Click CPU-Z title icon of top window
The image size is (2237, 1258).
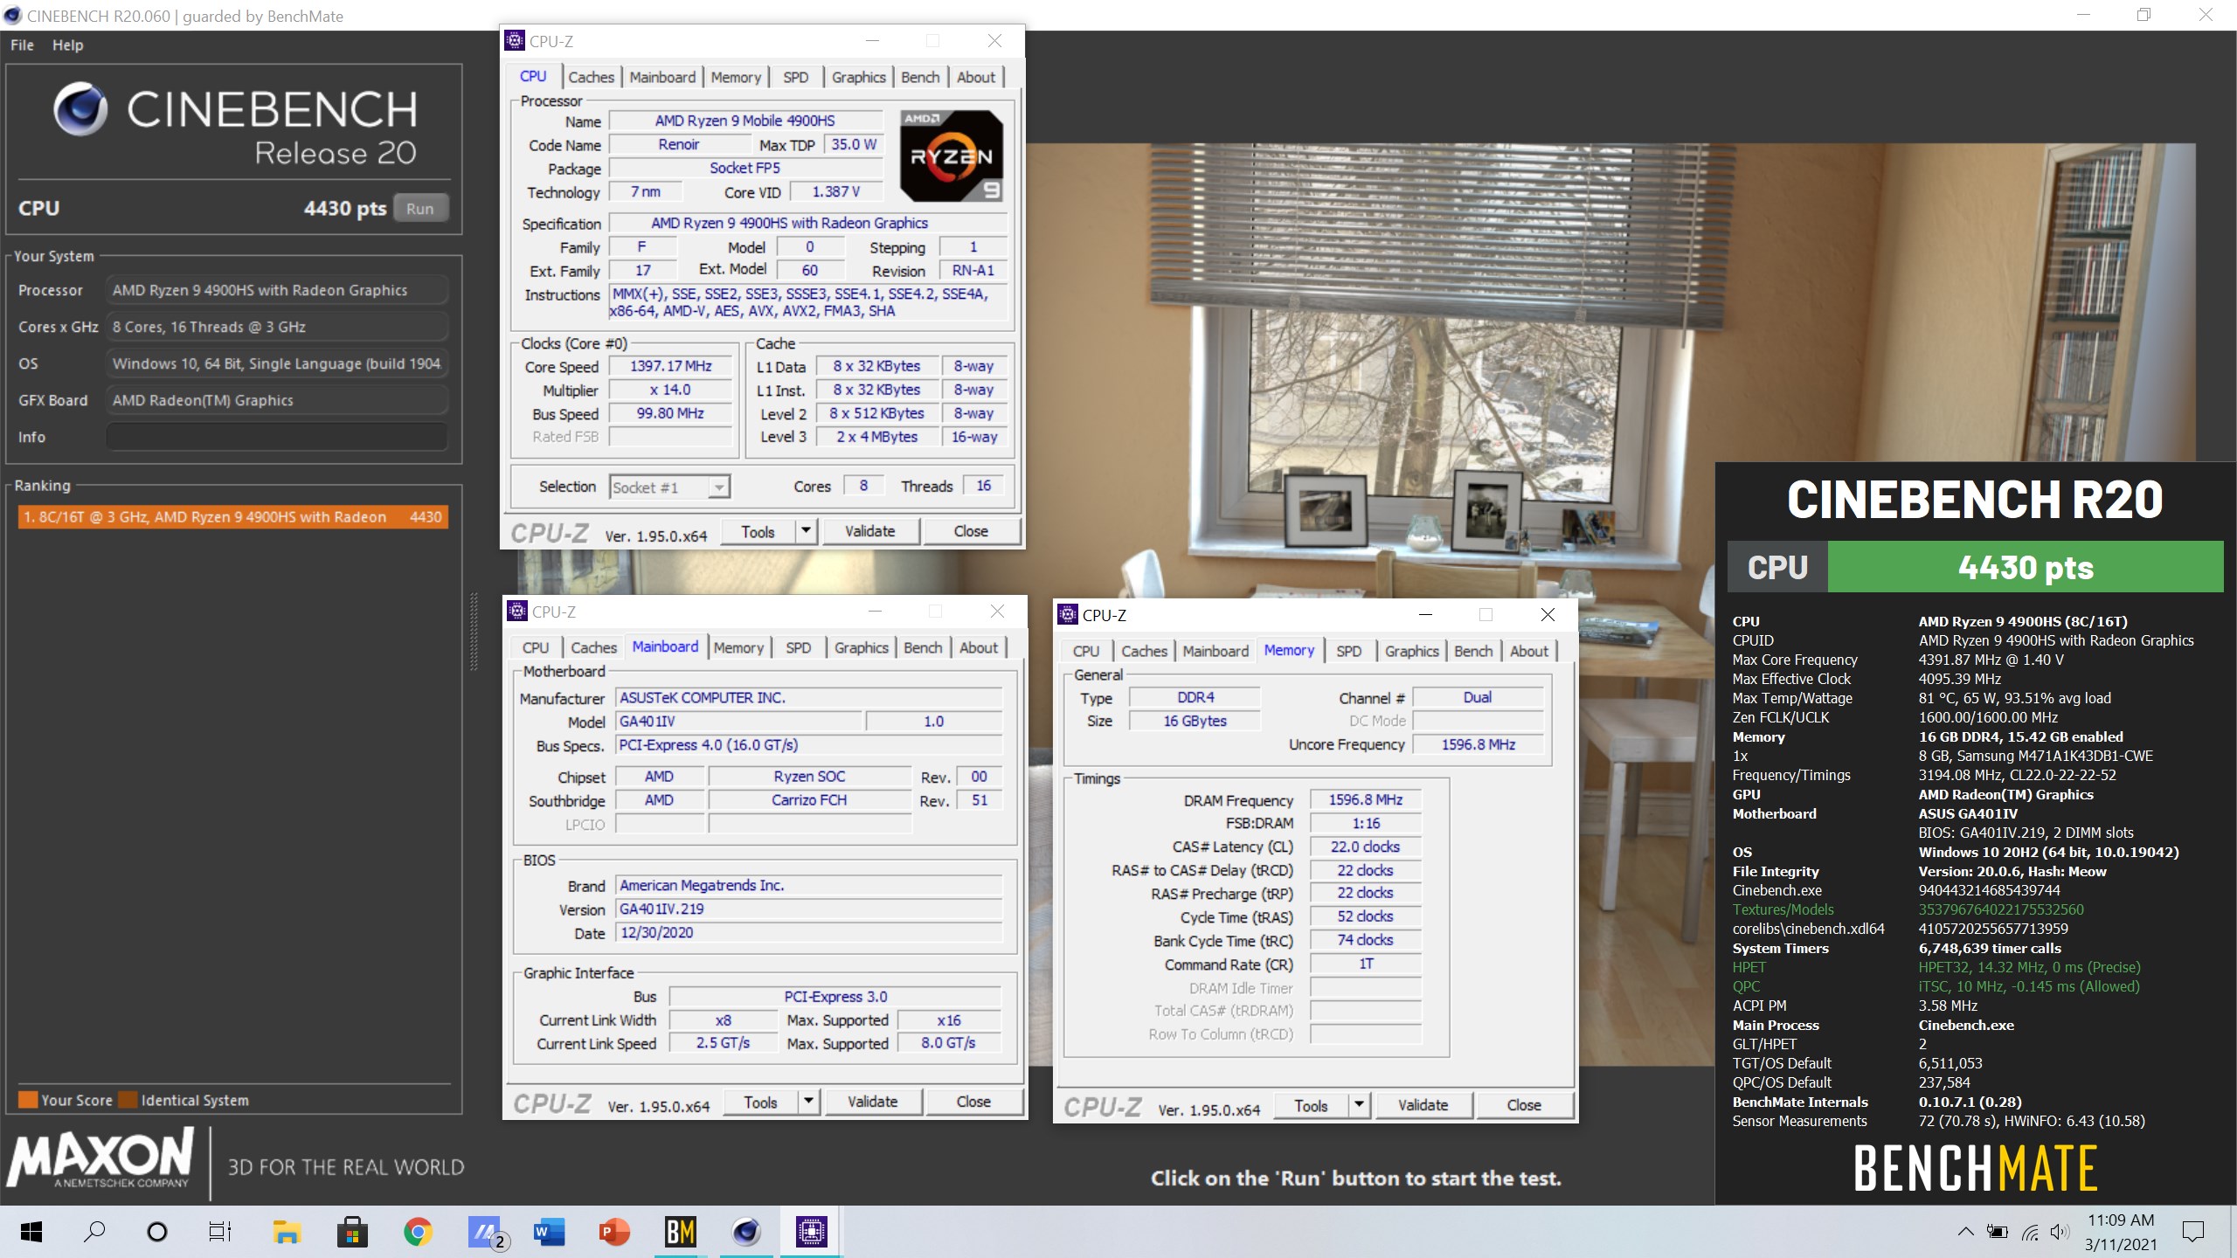(515, 40)
